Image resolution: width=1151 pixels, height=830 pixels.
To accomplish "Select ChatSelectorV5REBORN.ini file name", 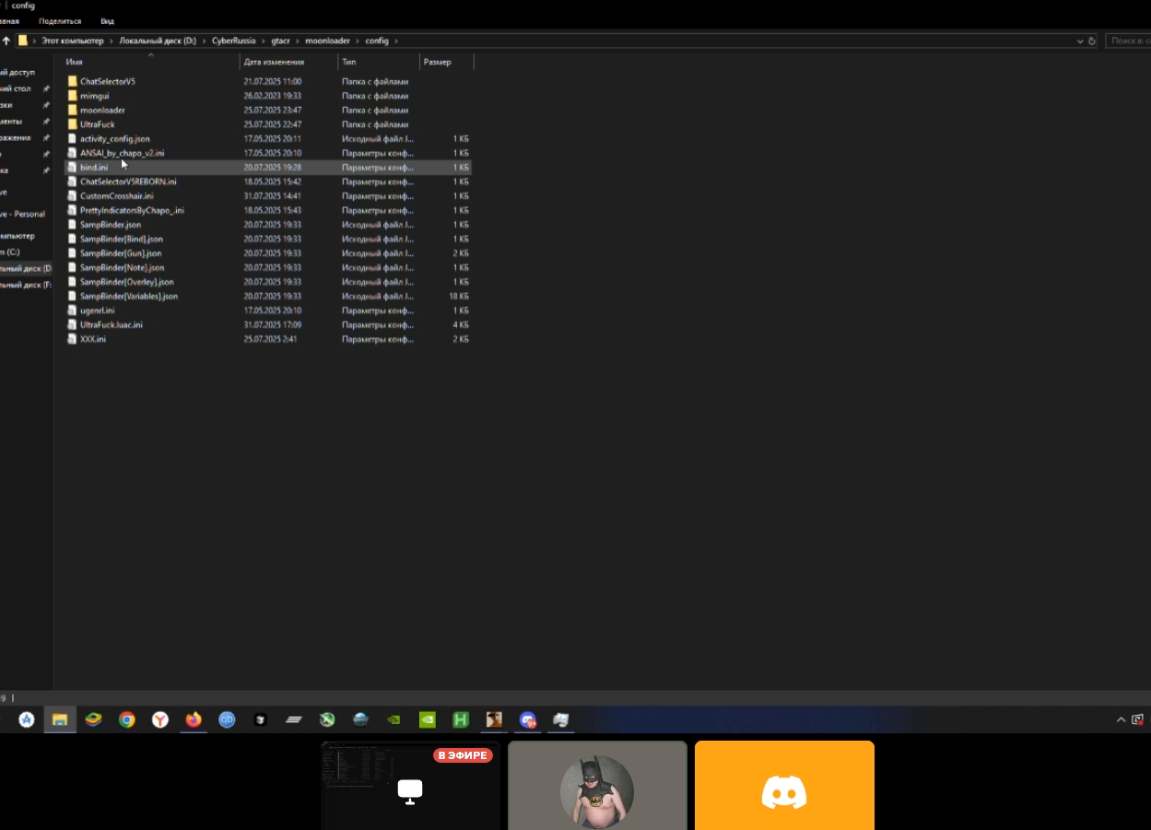I will tap(128, 181).
